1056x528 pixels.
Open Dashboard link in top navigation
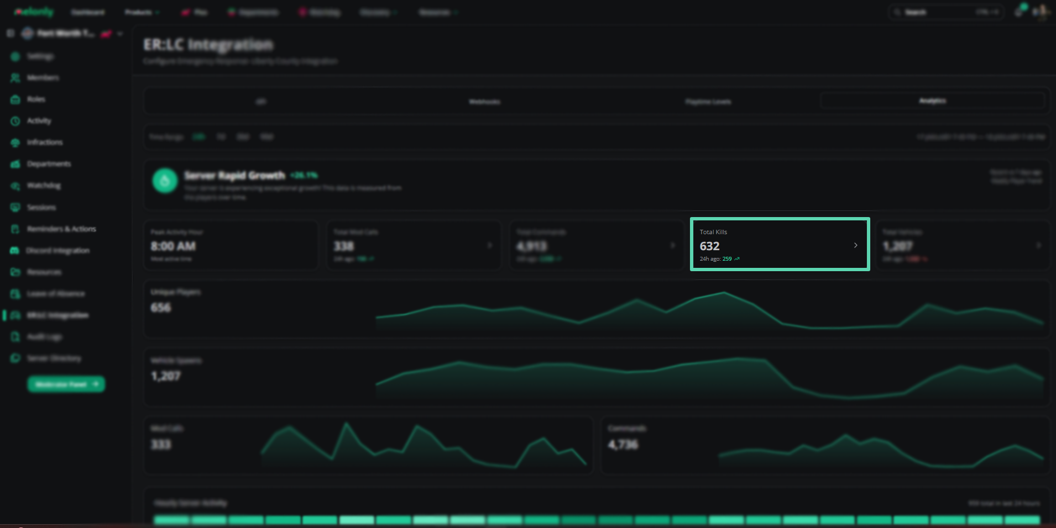pyautogui.click(x=88, y=12)
